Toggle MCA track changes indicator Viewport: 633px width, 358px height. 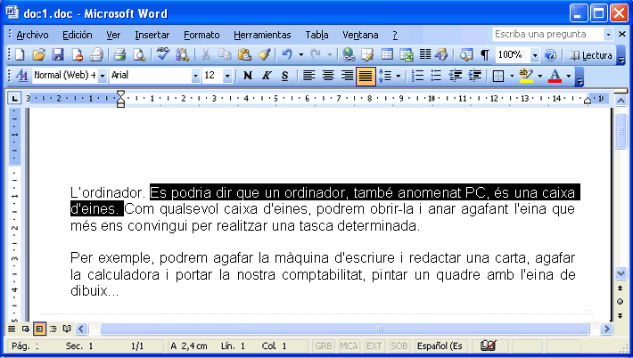349,346
